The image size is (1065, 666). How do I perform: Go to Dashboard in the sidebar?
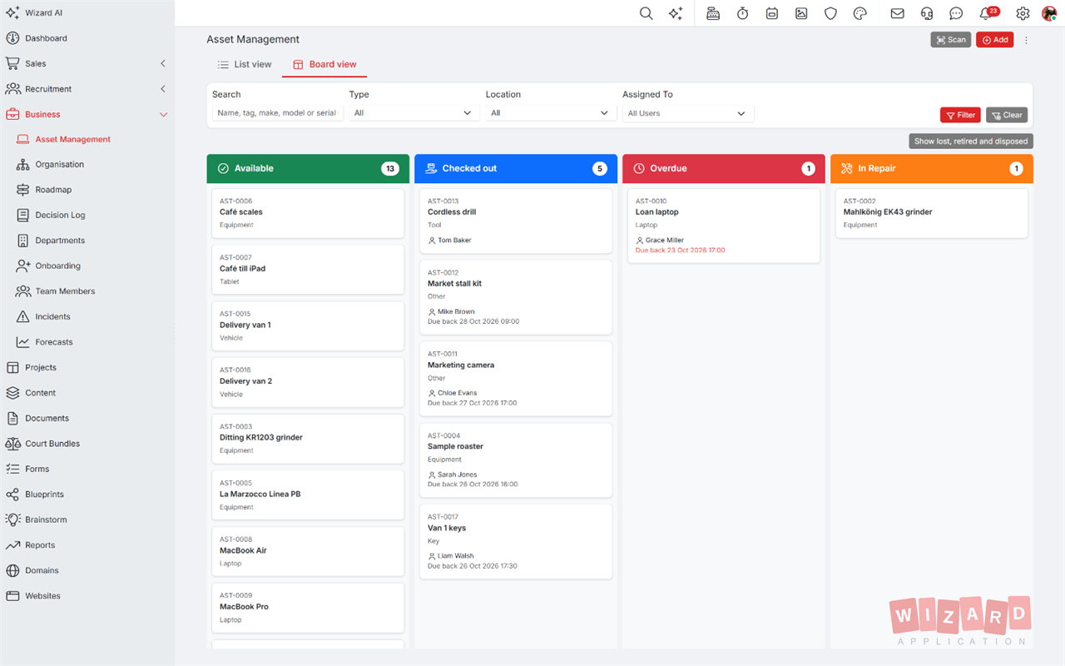[87, 38]
